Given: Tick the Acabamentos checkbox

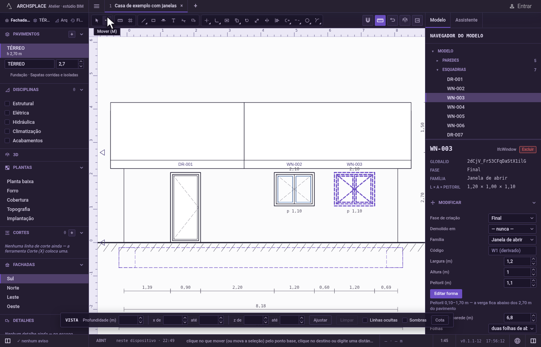Looking at the screenshot, I should tap(7, 141).
